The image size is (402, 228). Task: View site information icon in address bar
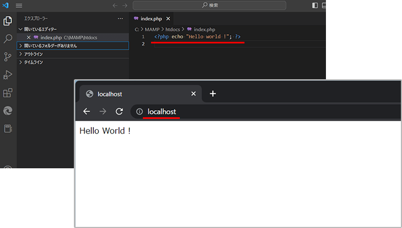[x=140, y=111]
